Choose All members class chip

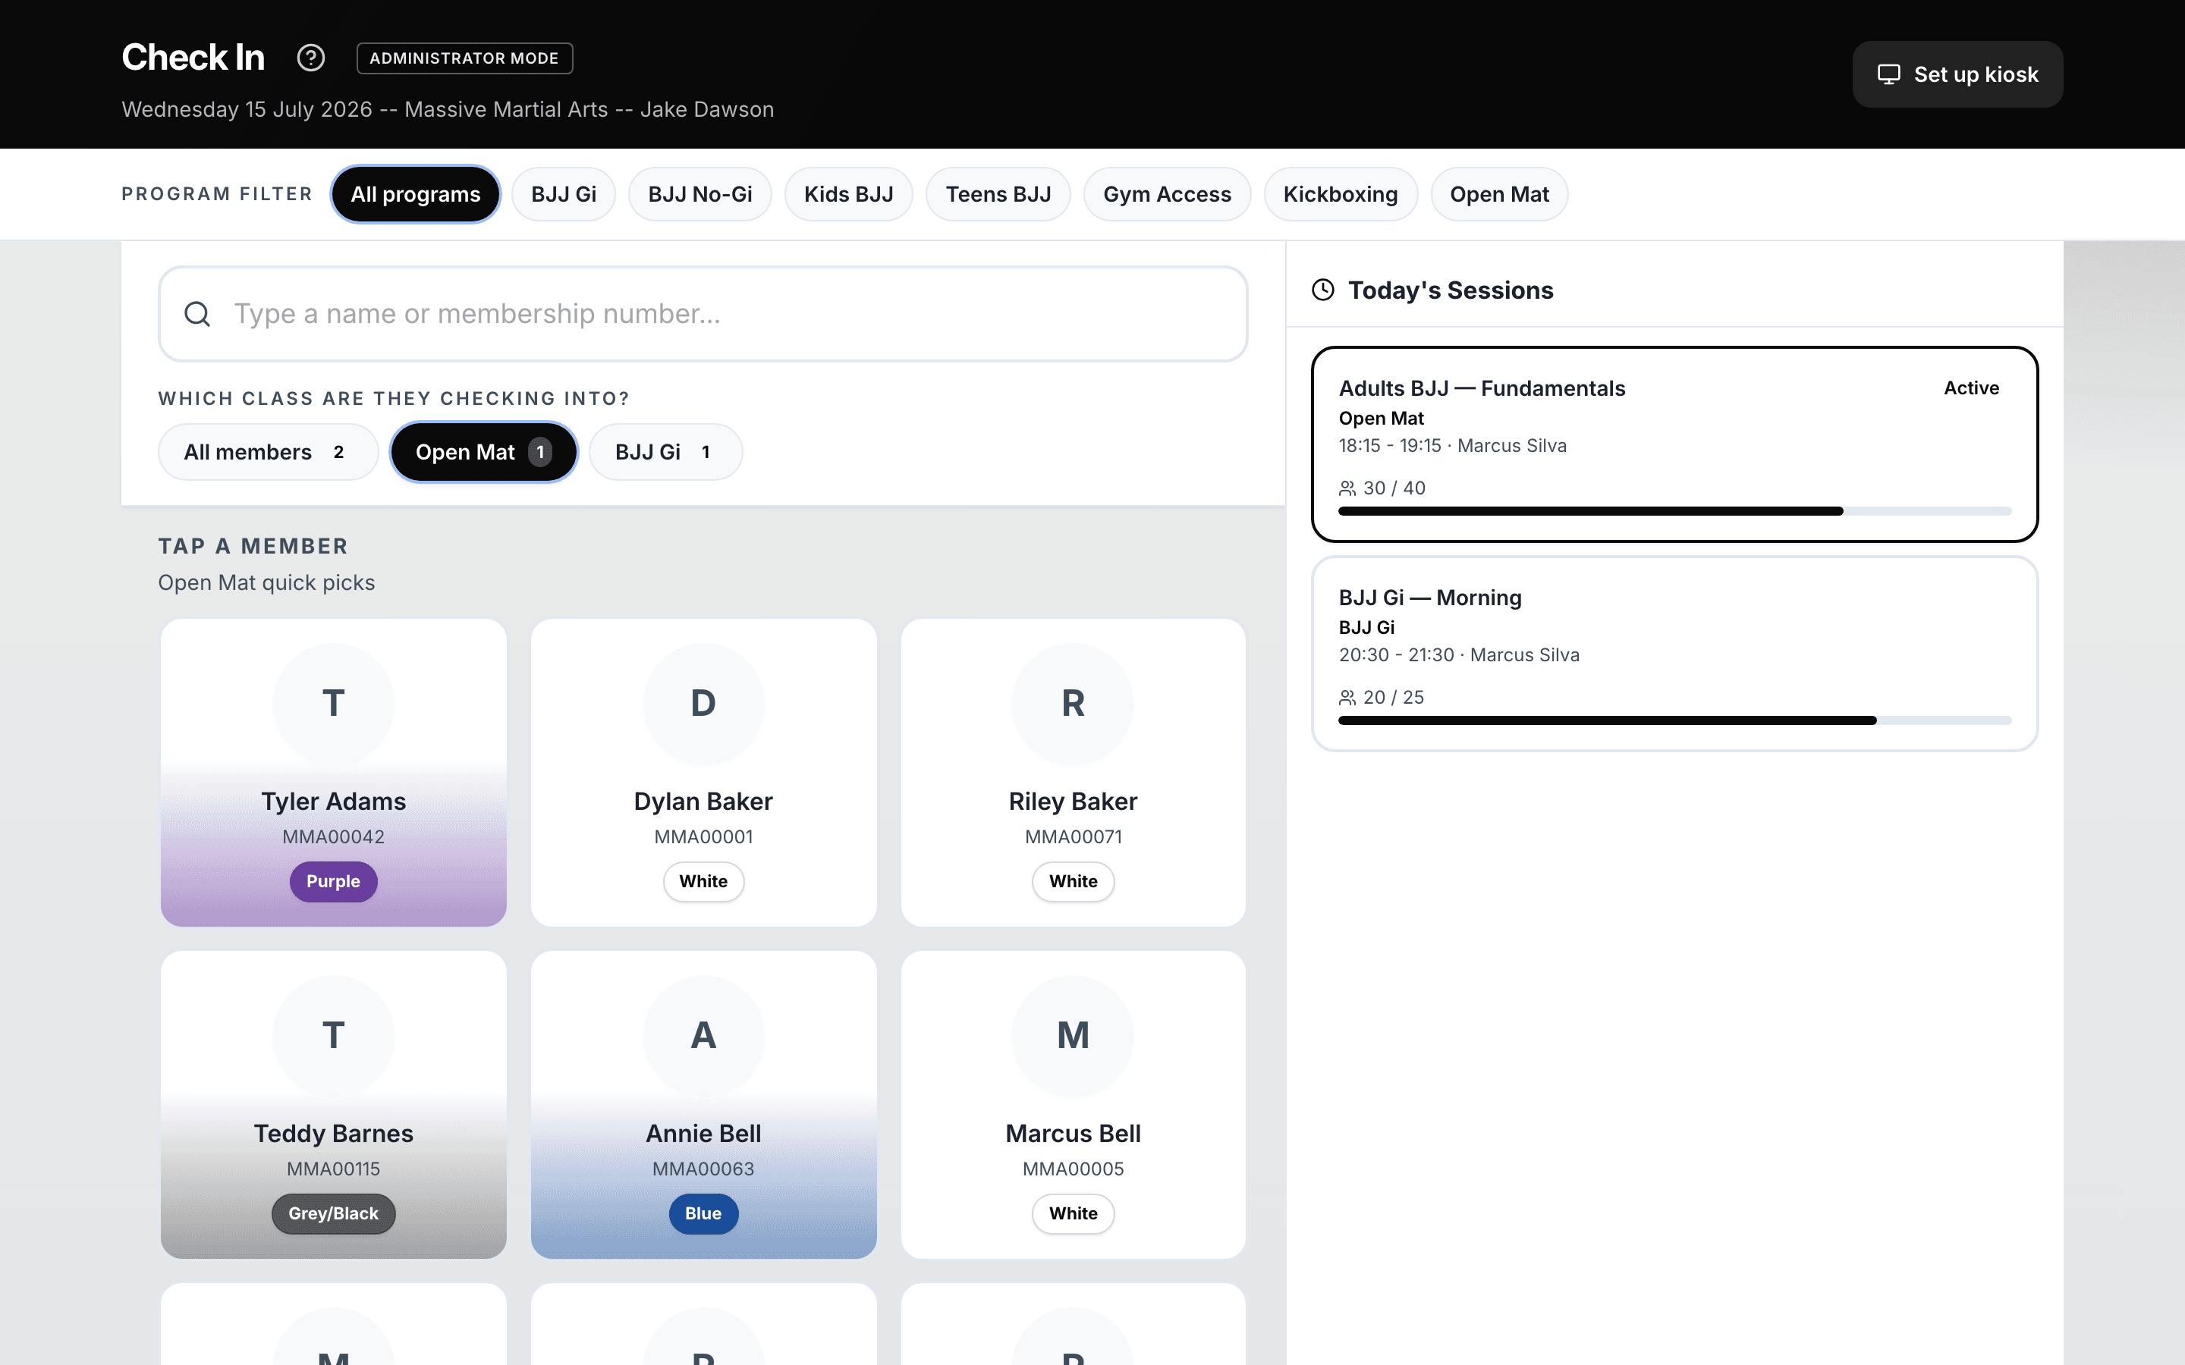267,452
